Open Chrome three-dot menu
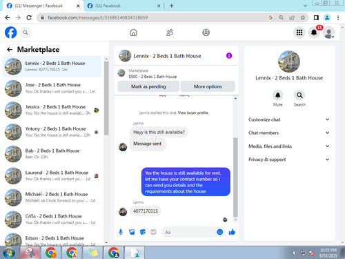Image resolution: width=345 pixels, height=259 pixels. tap(338, 17)
